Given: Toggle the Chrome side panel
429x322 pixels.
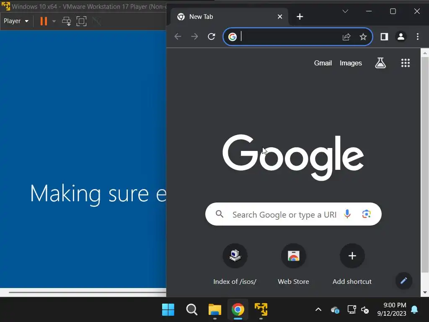Looking at the screenshot, I should (x=385, y=37).
